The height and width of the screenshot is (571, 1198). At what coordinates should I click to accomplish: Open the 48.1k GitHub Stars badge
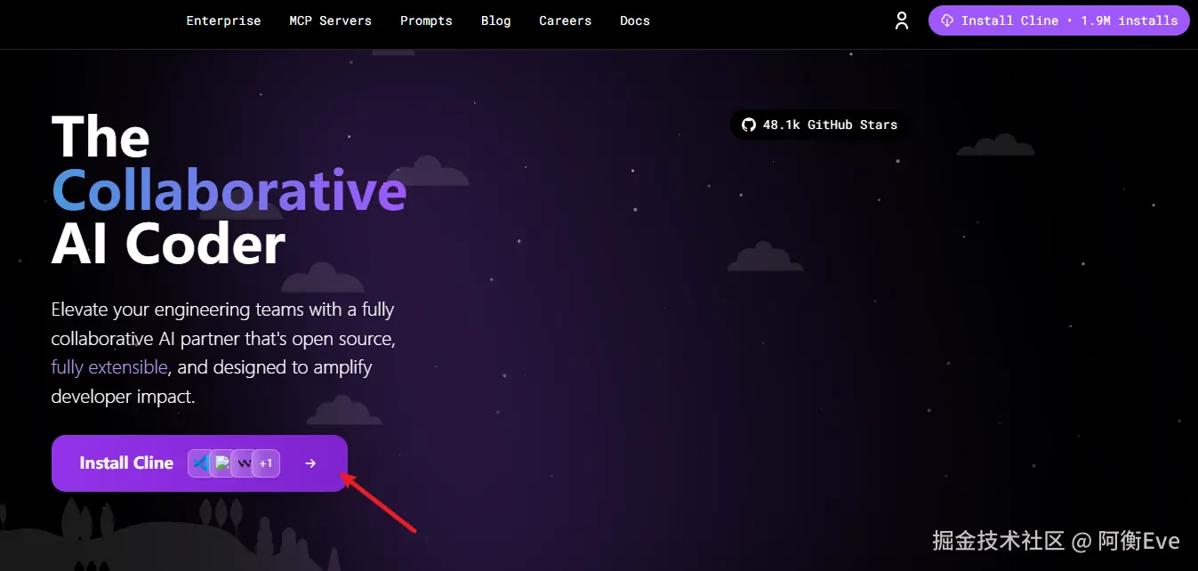coord(820,125)
